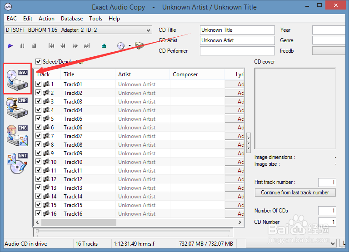Stop playback with the Stop button

(34, 46)
